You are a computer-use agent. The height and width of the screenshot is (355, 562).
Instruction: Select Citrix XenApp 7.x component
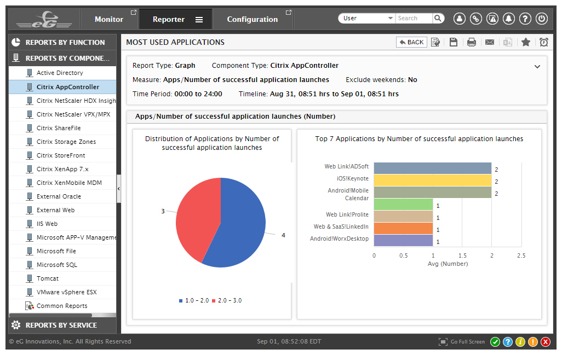pos(62,169)
